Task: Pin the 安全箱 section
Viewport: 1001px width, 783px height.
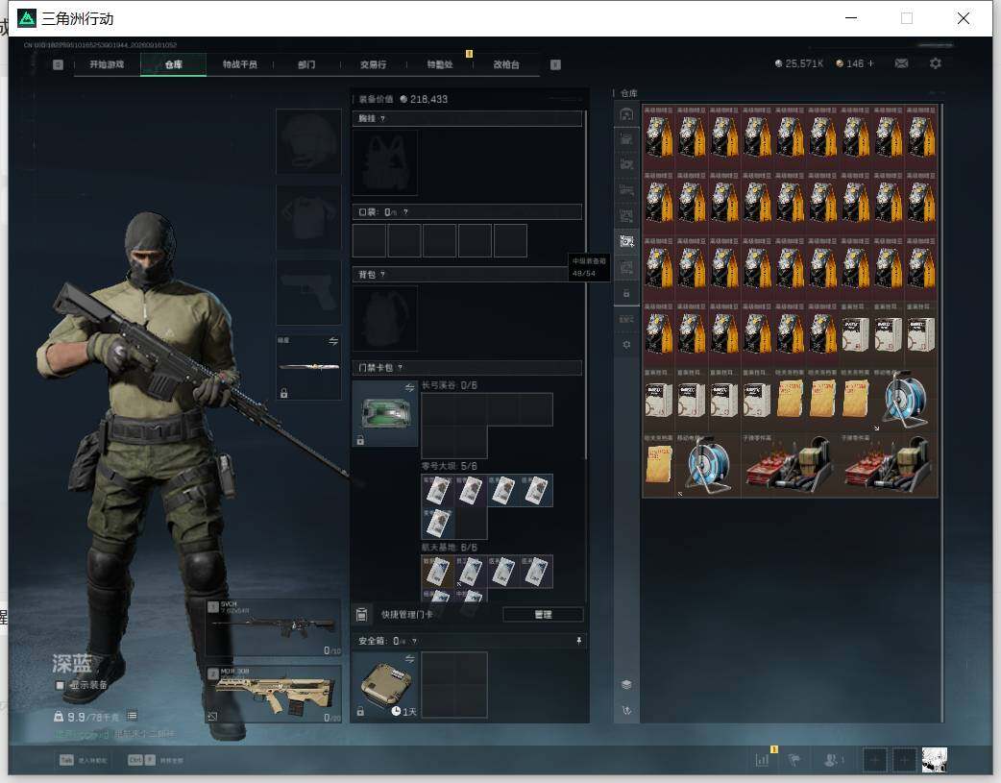Action: pyautogui.click(x=578, y=641)
